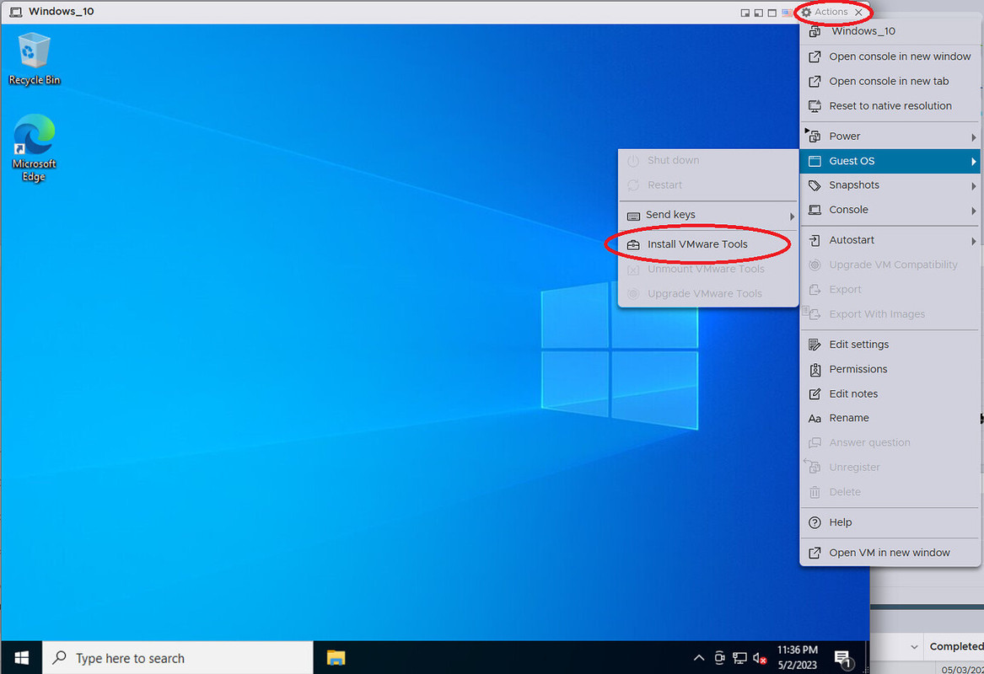Image resolution: width=984 pixels, height=674 pixels.
Task: Click the Edit notes icon
Action: point(815,394)
